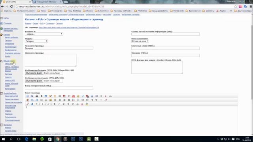
Task: Click the web source URL input field
Action: (x=165, y=34)
